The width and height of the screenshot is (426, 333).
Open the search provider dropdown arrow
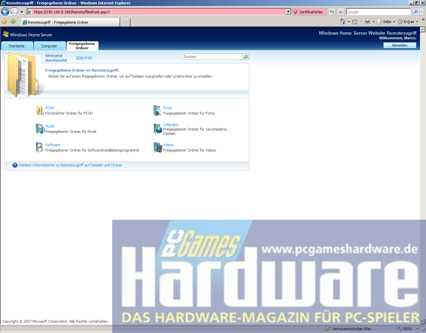[421, 12]
